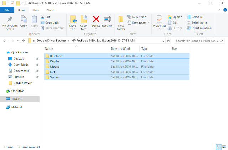Open History in the ribbon
The image size is (228, 150).
pos(175,28)
